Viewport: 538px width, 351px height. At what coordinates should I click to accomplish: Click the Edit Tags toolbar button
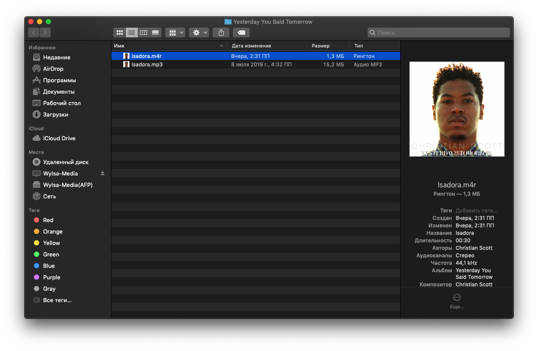(x=241, y=33)
